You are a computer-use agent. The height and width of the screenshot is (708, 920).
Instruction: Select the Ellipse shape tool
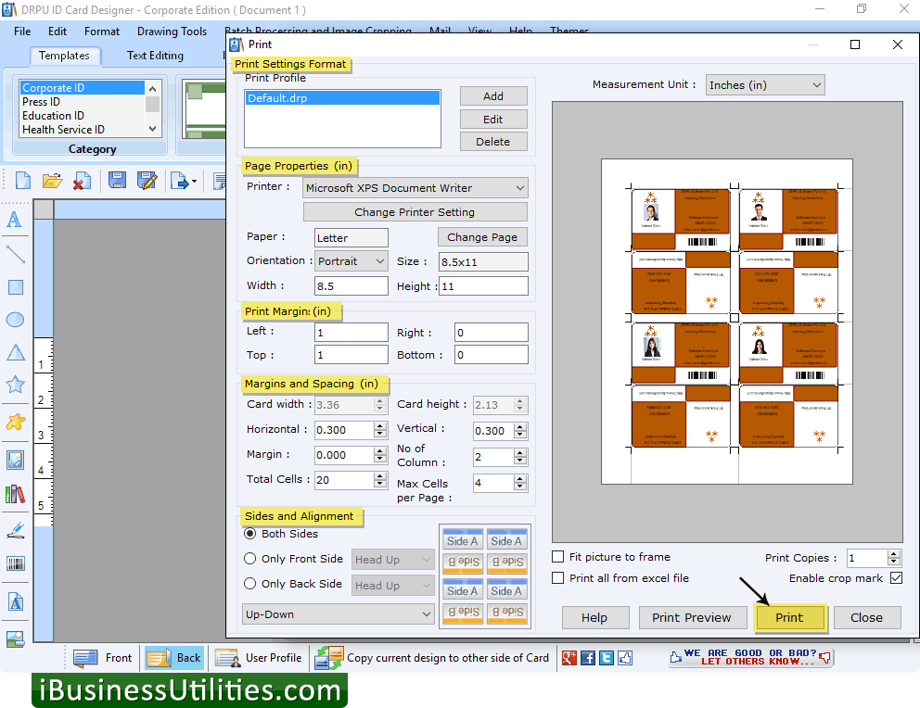click(x=15, y=320)
